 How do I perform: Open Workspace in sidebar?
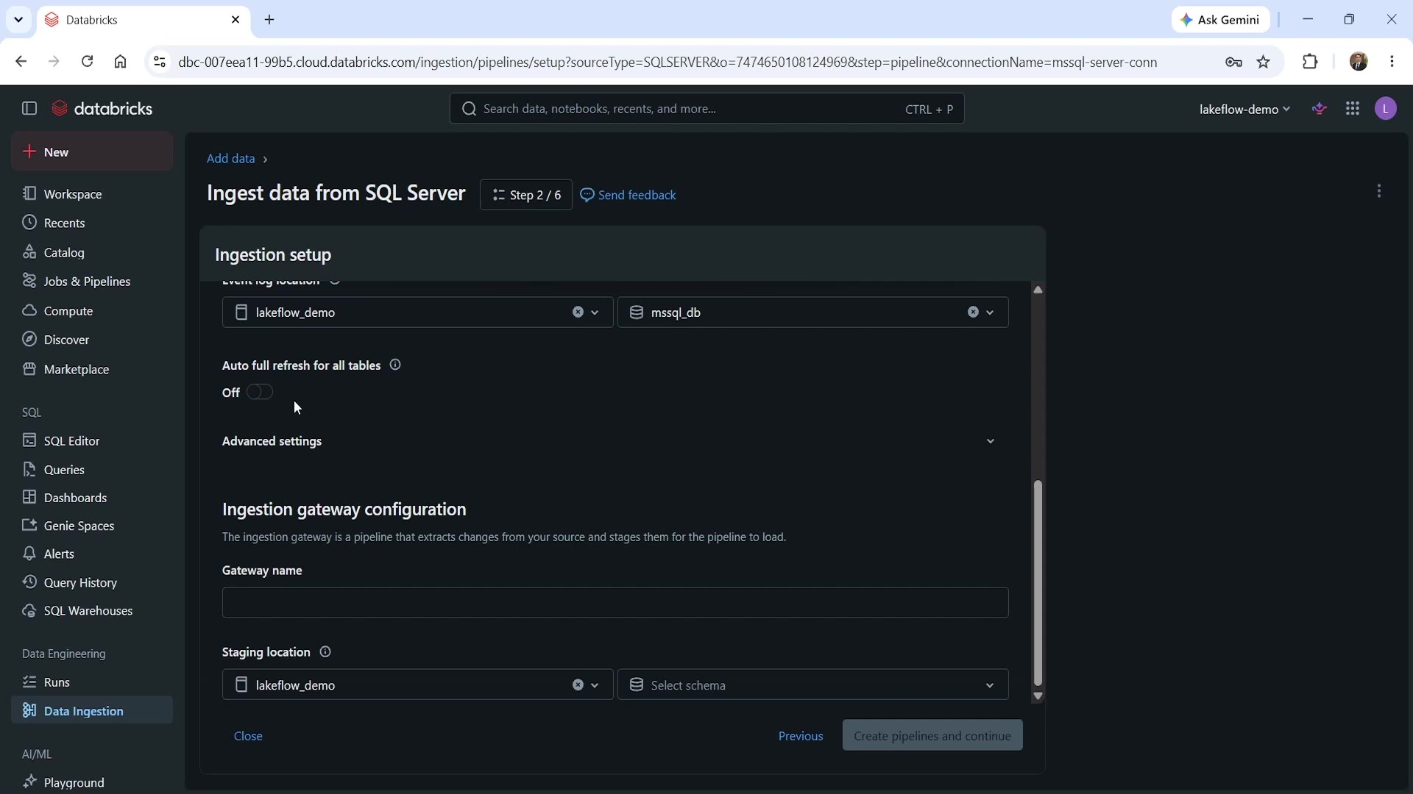pyautogui.click(x=92, y=194)
